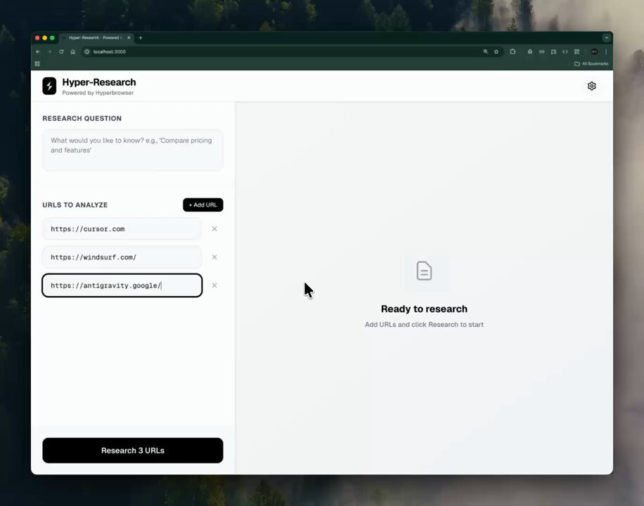
Task: Click the URLS TO ANALYZE label
Action: (x=75, y=205)
